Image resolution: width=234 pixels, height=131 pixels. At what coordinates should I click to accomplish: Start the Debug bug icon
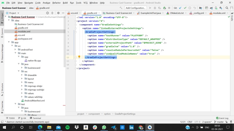click(155, 8)
